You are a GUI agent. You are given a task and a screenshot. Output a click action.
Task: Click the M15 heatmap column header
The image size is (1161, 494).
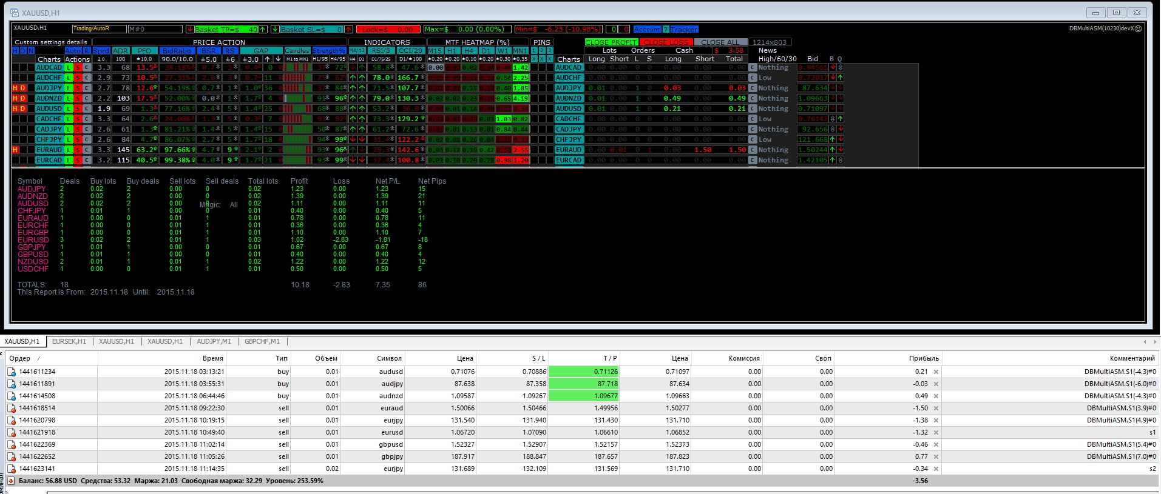pyautogui.click(x=435, y=51)
